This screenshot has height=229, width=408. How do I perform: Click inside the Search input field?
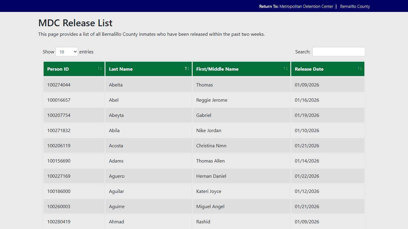(338, 52)
